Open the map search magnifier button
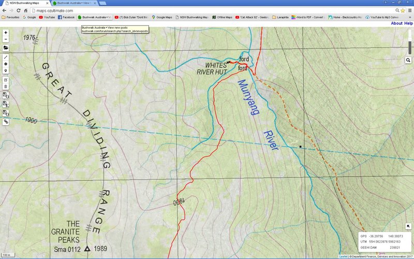This screenshot has height=259, width=414. coord(408,60)
